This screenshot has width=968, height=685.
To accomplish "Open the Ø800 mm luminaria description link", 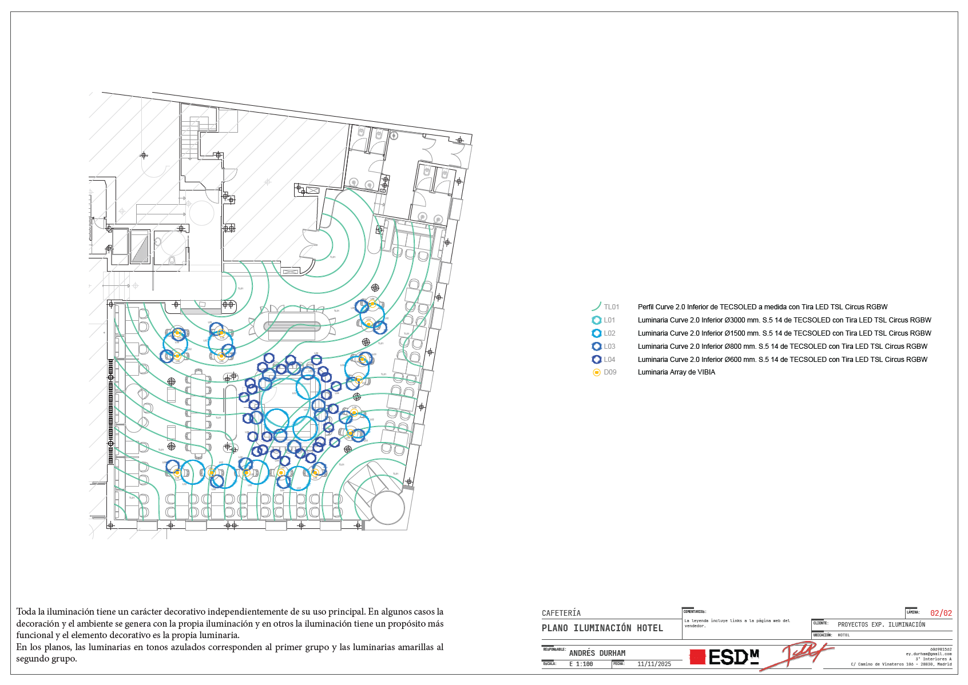I will (783, 347).
